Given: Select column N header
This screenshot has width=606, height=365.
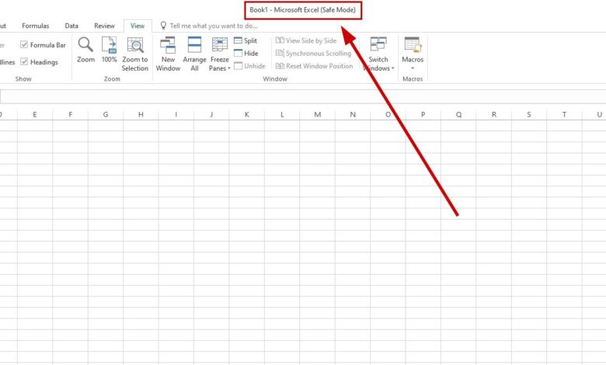Looking at the screenshot, I should (x=353, y=114).
